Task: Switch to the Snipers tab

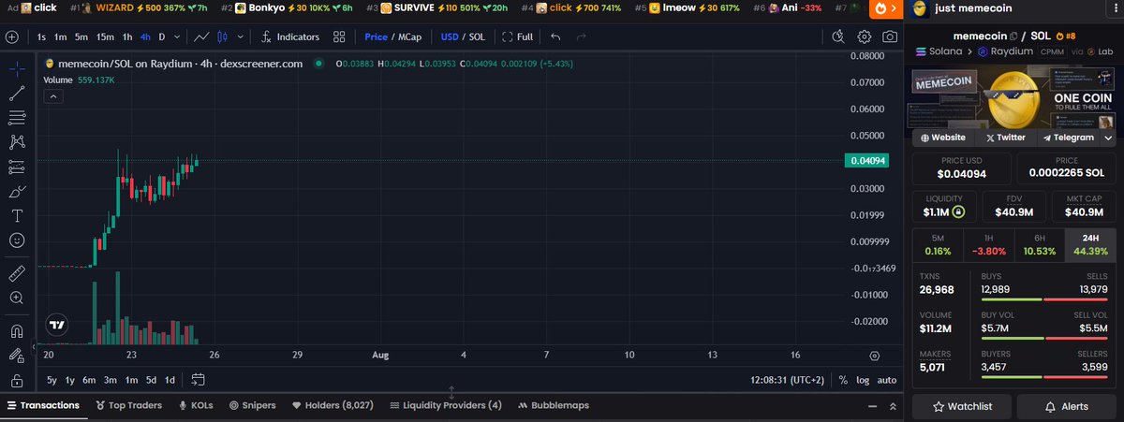Action: pos(252,405)
